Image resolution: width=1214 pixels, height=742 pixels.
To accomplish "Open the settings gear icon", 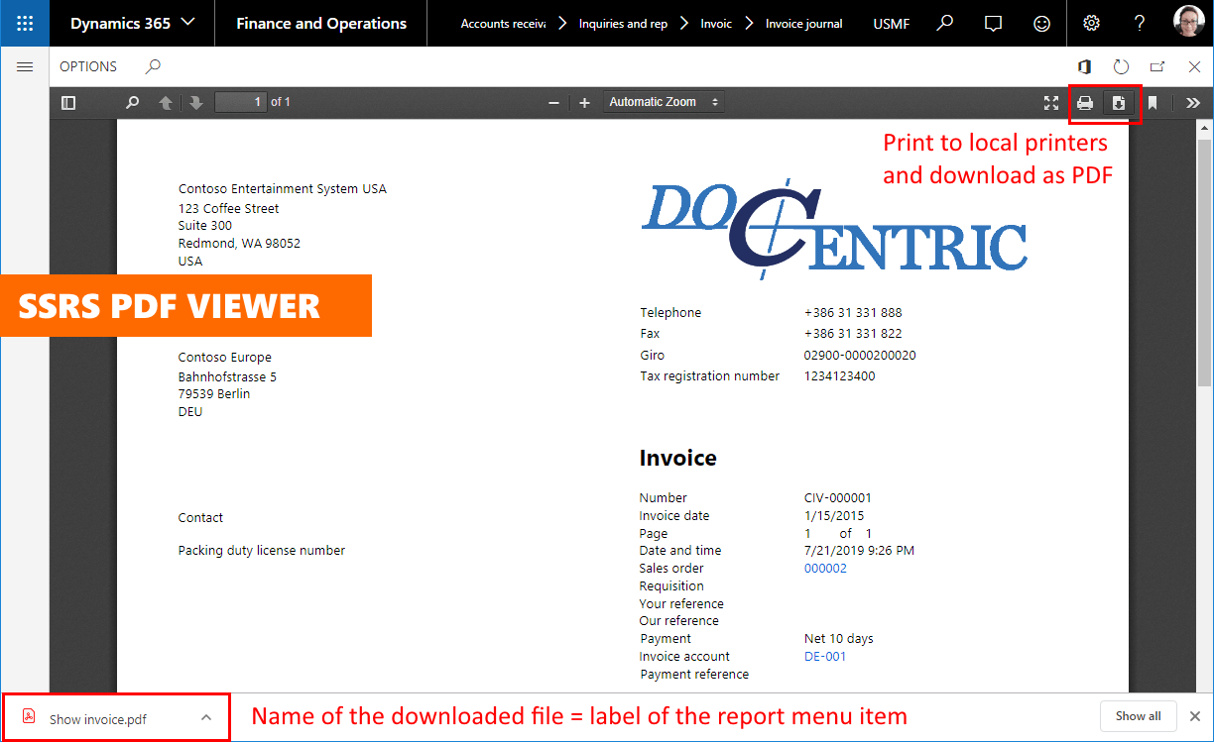I will pyautogui.click(x=1091, y=23).
